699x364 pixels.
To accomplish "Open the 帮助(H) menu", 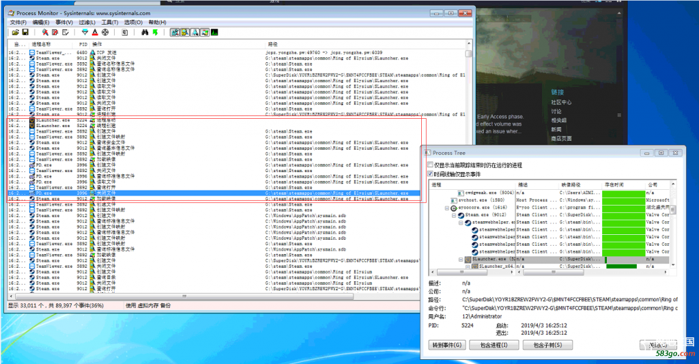I will 157,23.
